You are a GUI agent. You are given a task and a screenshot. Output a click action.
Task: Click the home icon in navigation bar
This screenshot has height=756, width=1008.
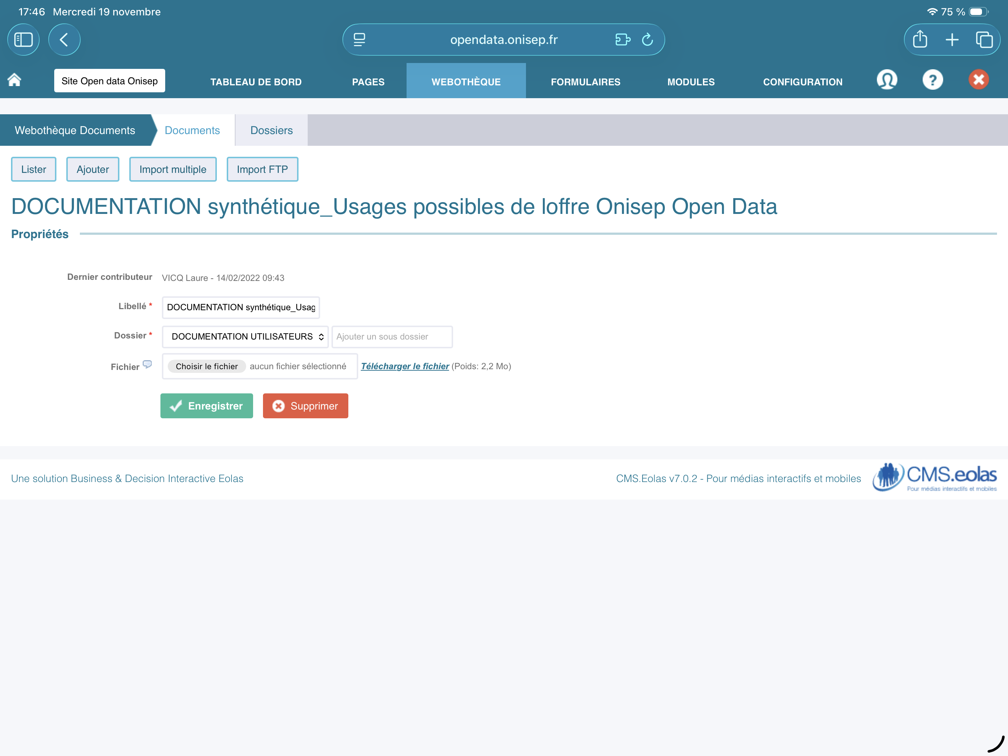tap(14, 80)
